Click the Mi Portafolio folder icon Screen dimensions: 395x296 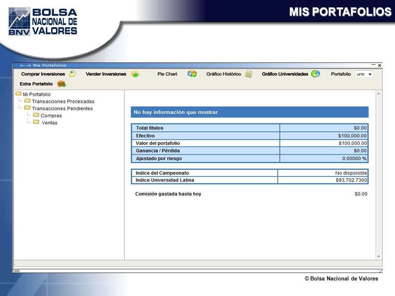(19, 93)
